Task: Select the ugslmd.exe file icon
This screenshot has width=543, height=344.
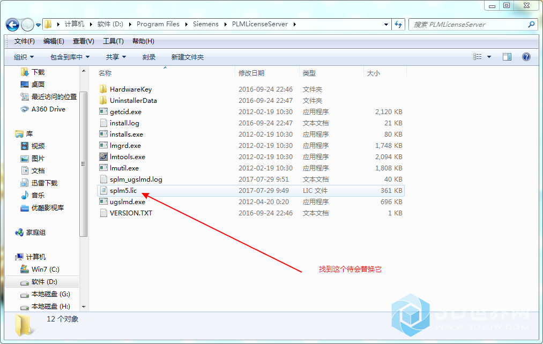Action: (103, 201)
